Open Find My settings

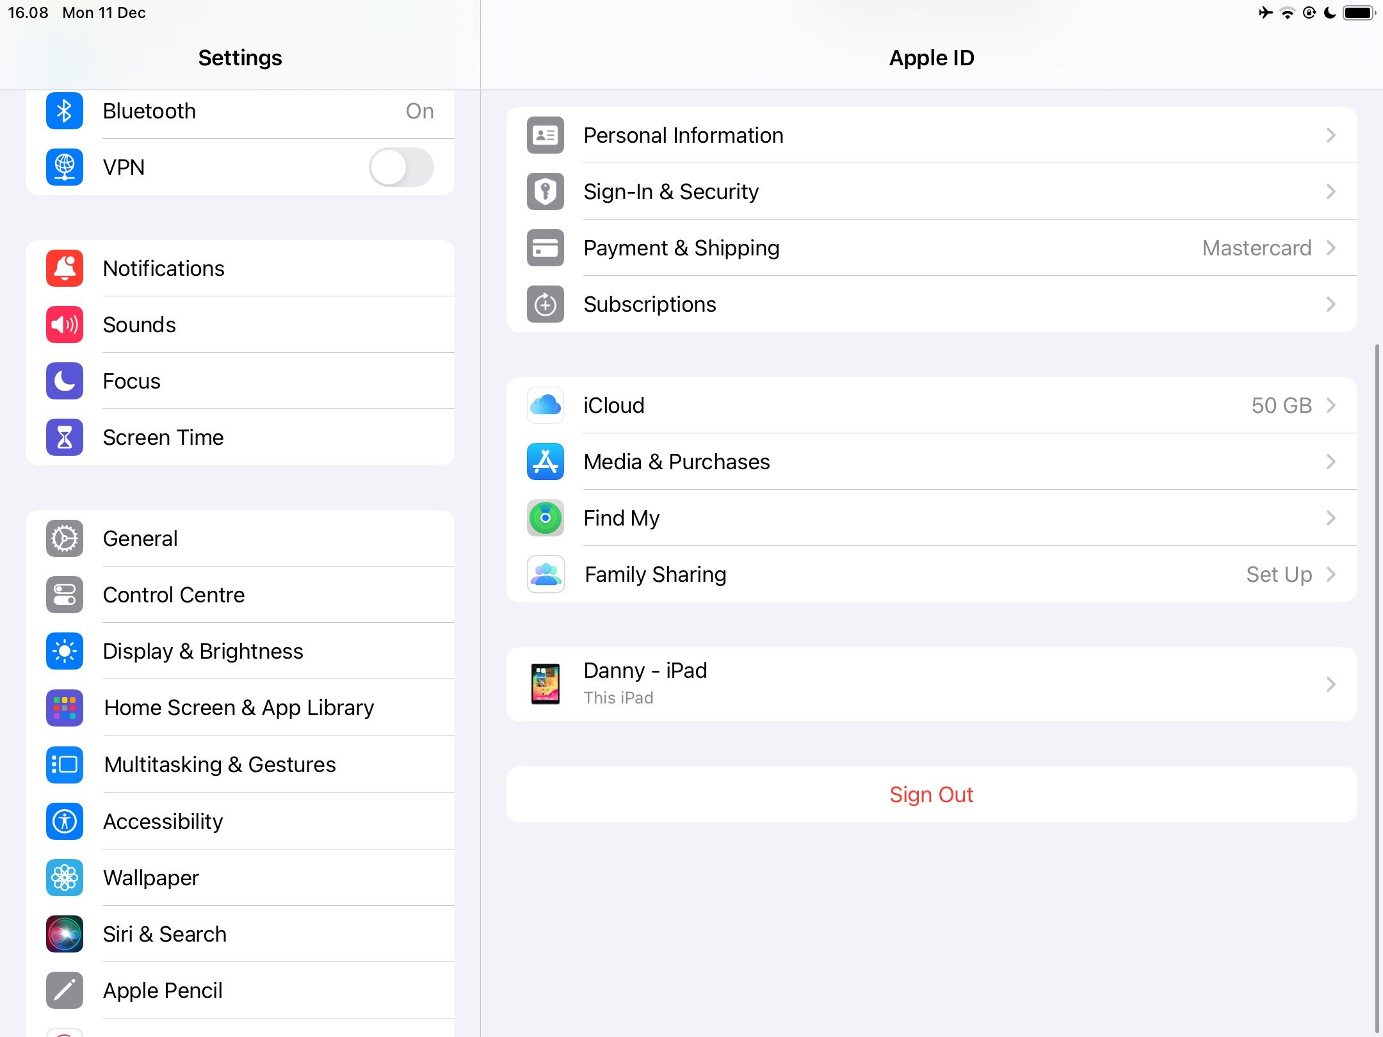point(931,517)
